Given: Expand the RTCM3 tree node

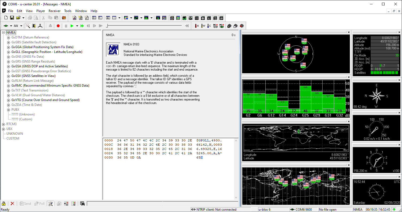Looking at the screenshot, I should [x=4, y=124].
